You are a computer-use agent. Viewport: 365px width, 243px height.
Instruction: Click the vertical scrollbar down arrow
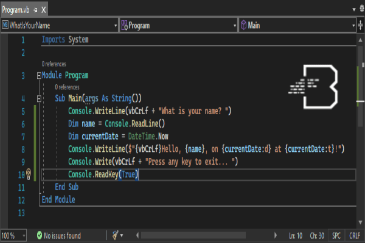pyautogui.click(x=360, y=222)
